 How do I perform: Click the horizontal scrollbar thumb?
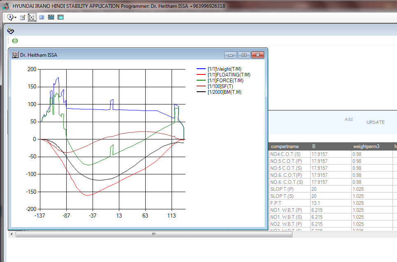153,234
